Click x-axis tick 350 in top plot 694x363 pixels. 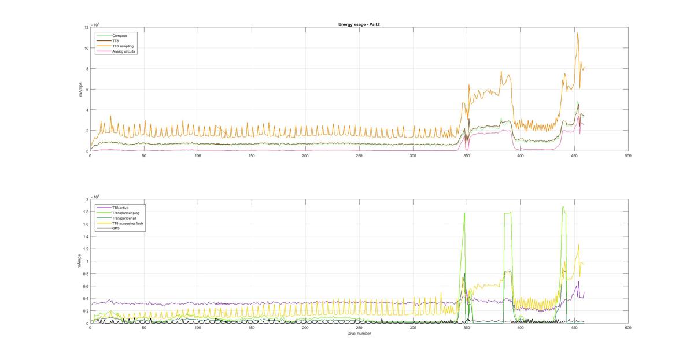[x=467, y=155]
